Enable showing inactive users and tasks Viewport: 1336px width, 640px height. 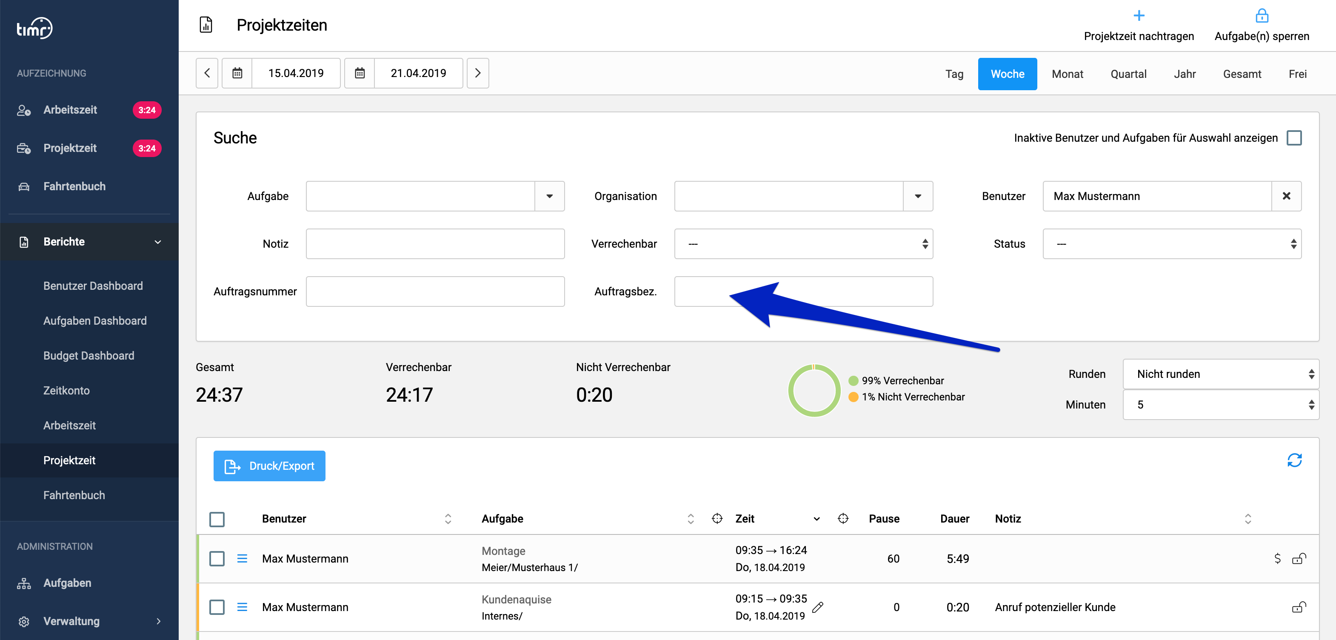pyautogui.click(x=1293, y=138)
